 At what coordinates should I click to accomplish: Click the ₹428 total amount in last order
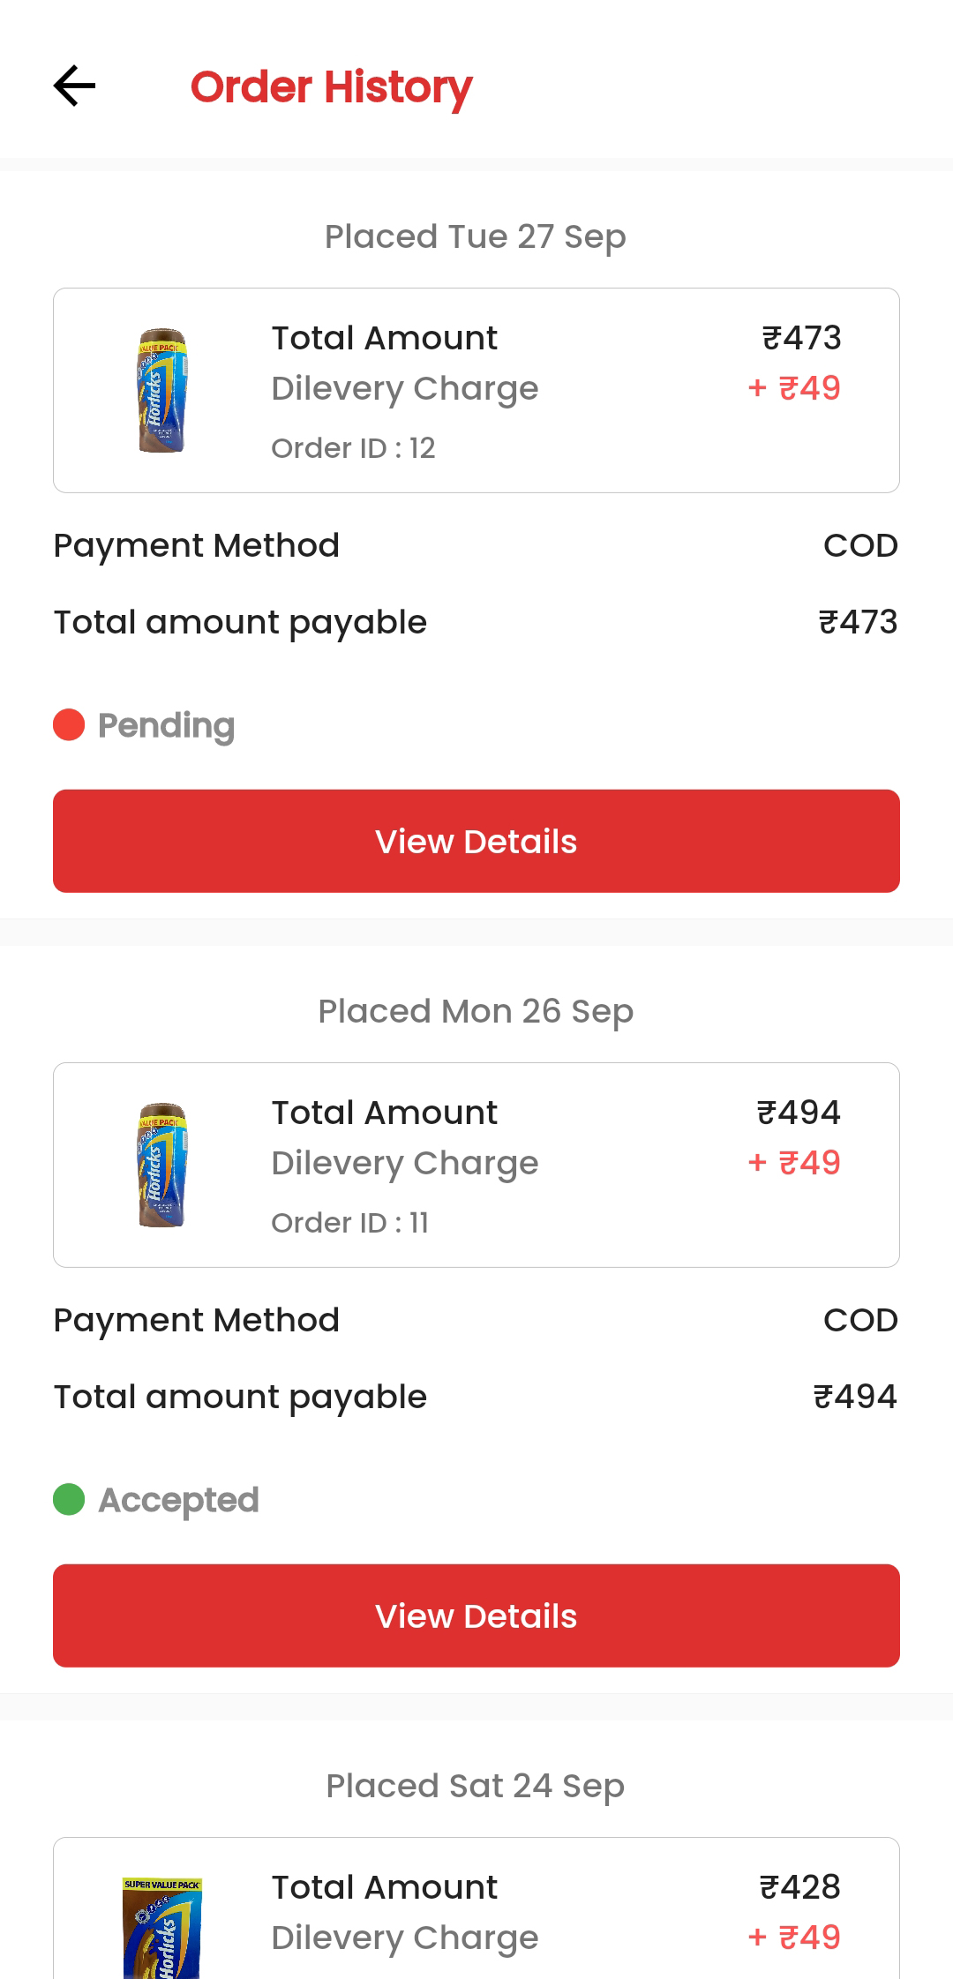[799, 1887]
